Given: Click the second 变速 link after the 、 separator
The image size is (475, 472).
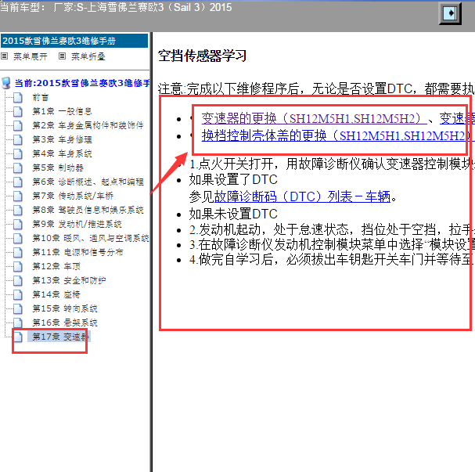Looking at the screenshot, I should (x=457, y=118).
